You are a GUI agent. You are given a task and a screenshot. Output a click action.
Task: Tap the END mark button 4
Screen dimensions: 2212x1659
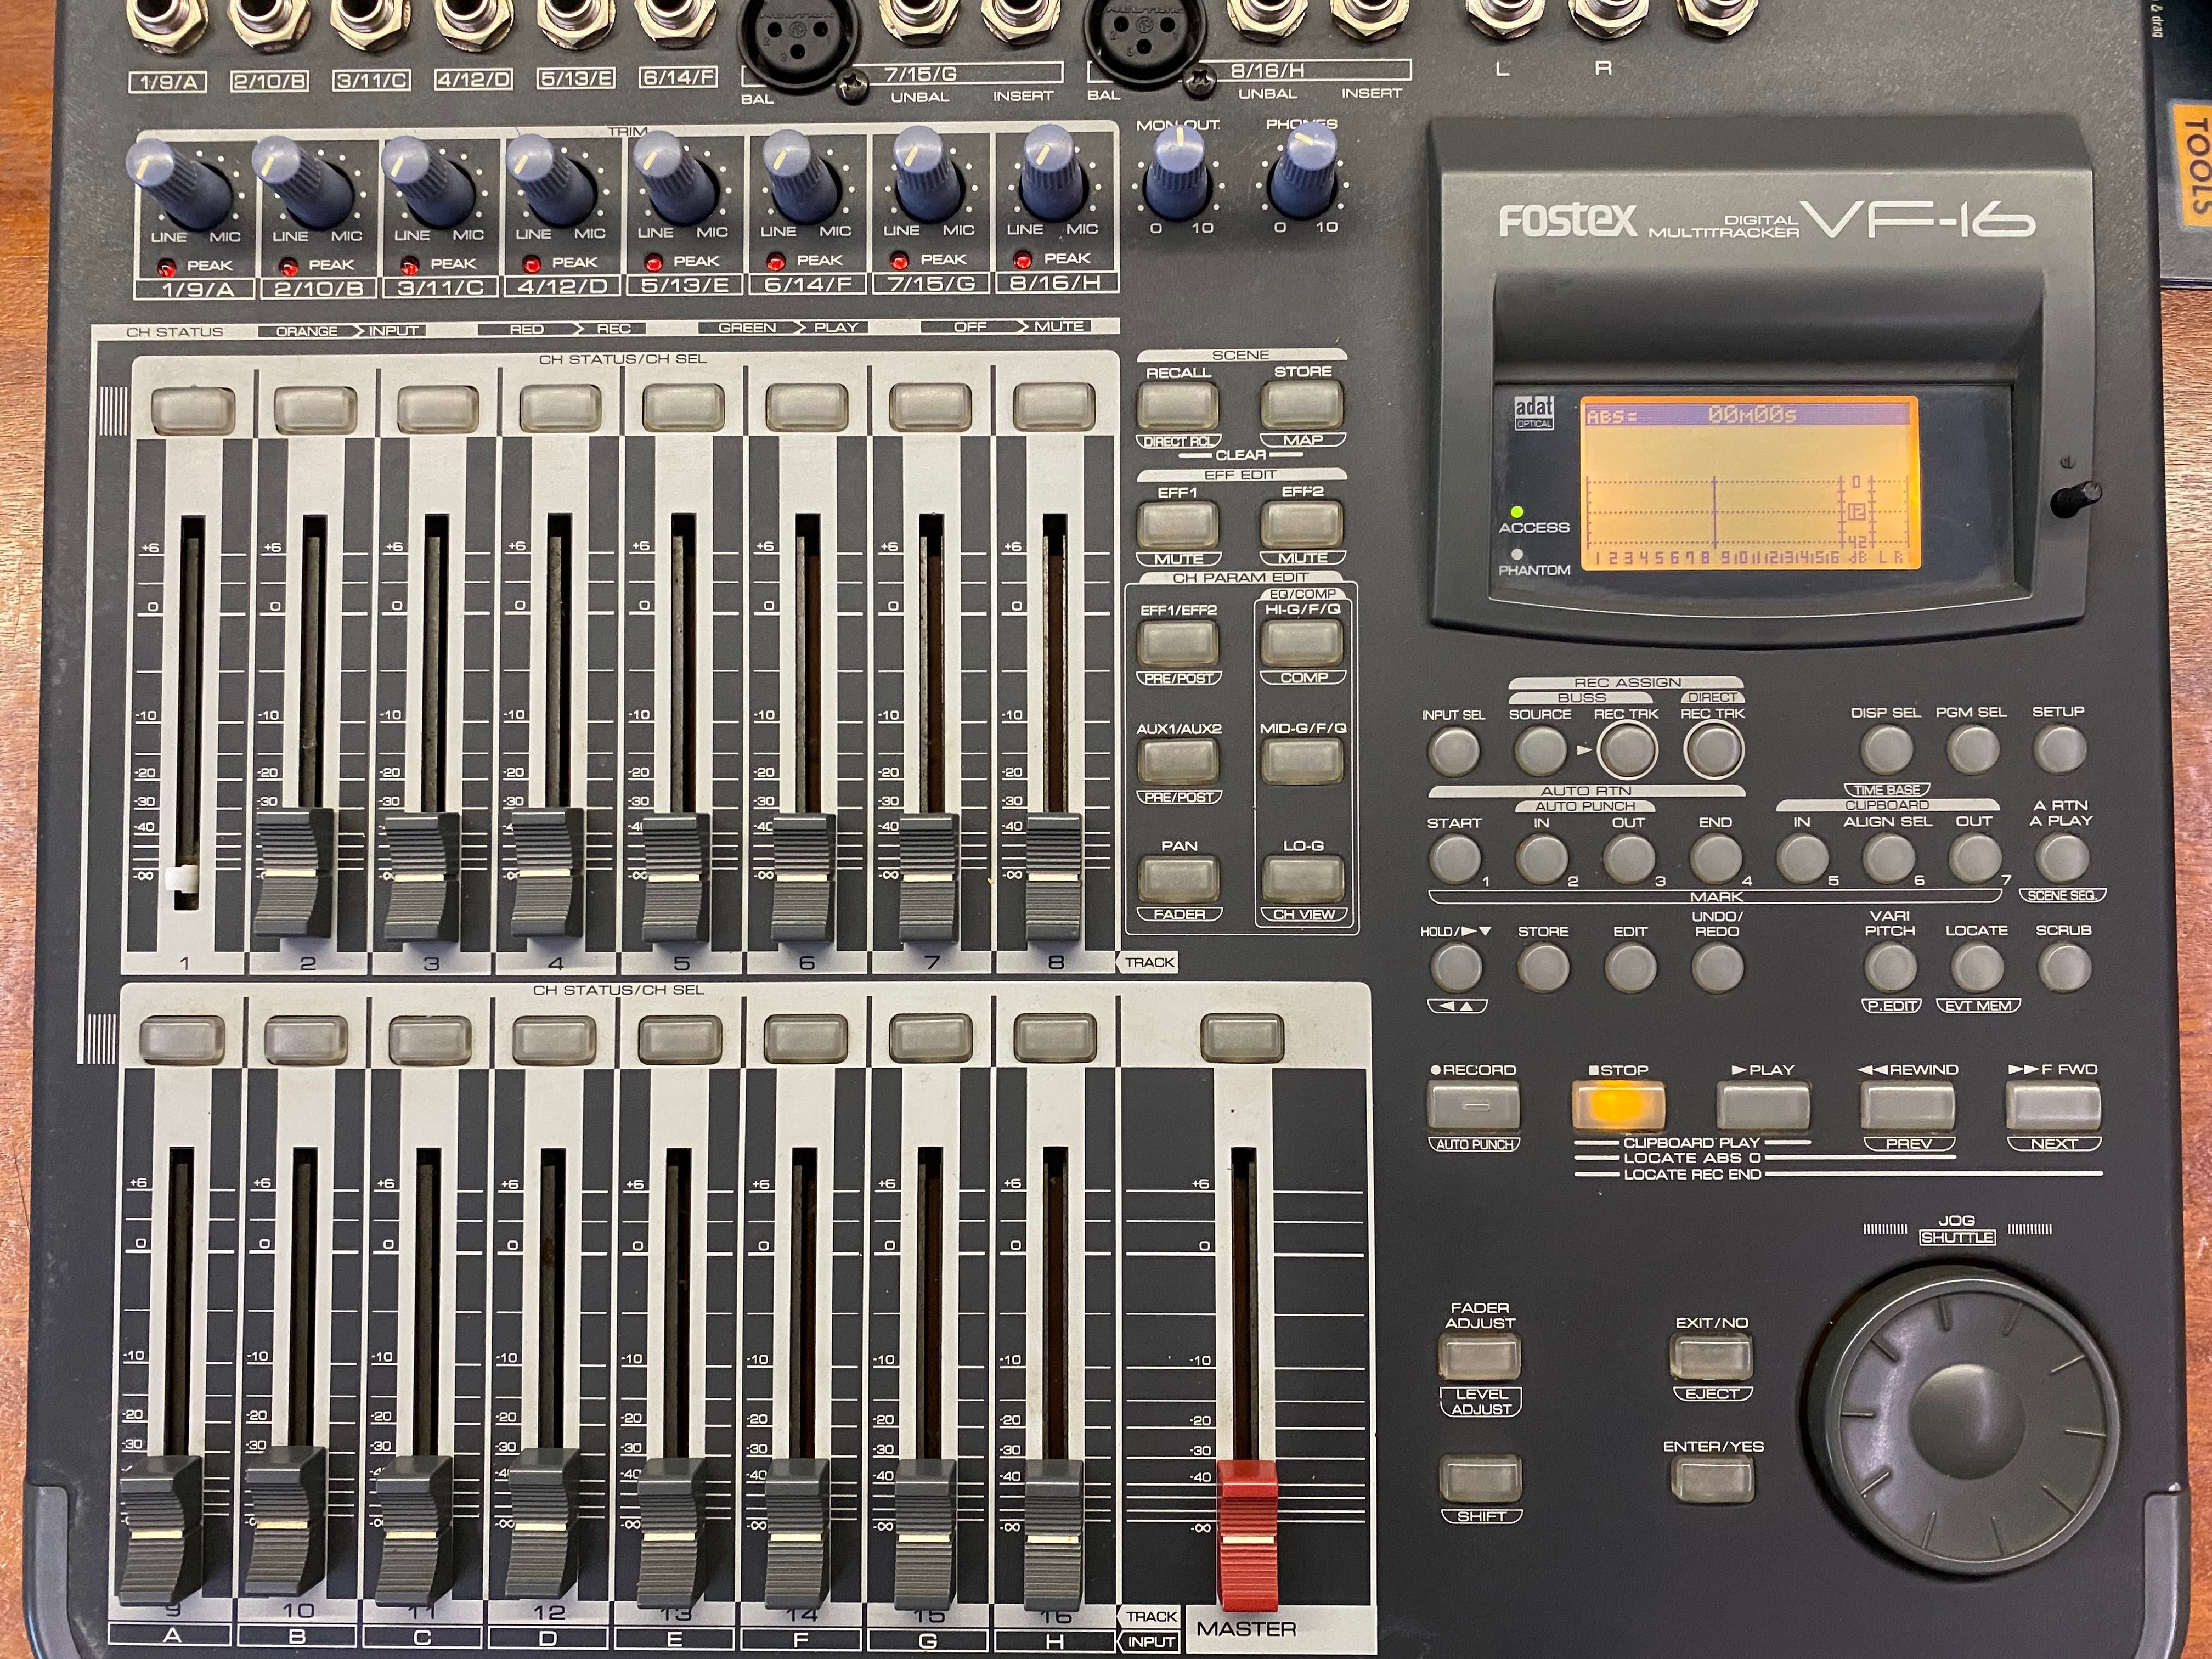(x=1716, y=858)
